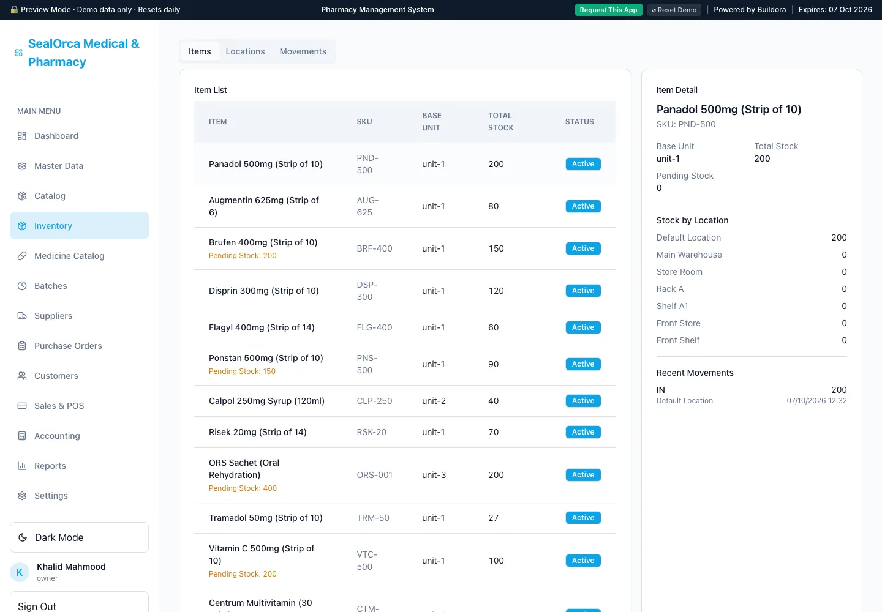Select Augmentin 625mg (Strip of 6) item

click(405, 206)
